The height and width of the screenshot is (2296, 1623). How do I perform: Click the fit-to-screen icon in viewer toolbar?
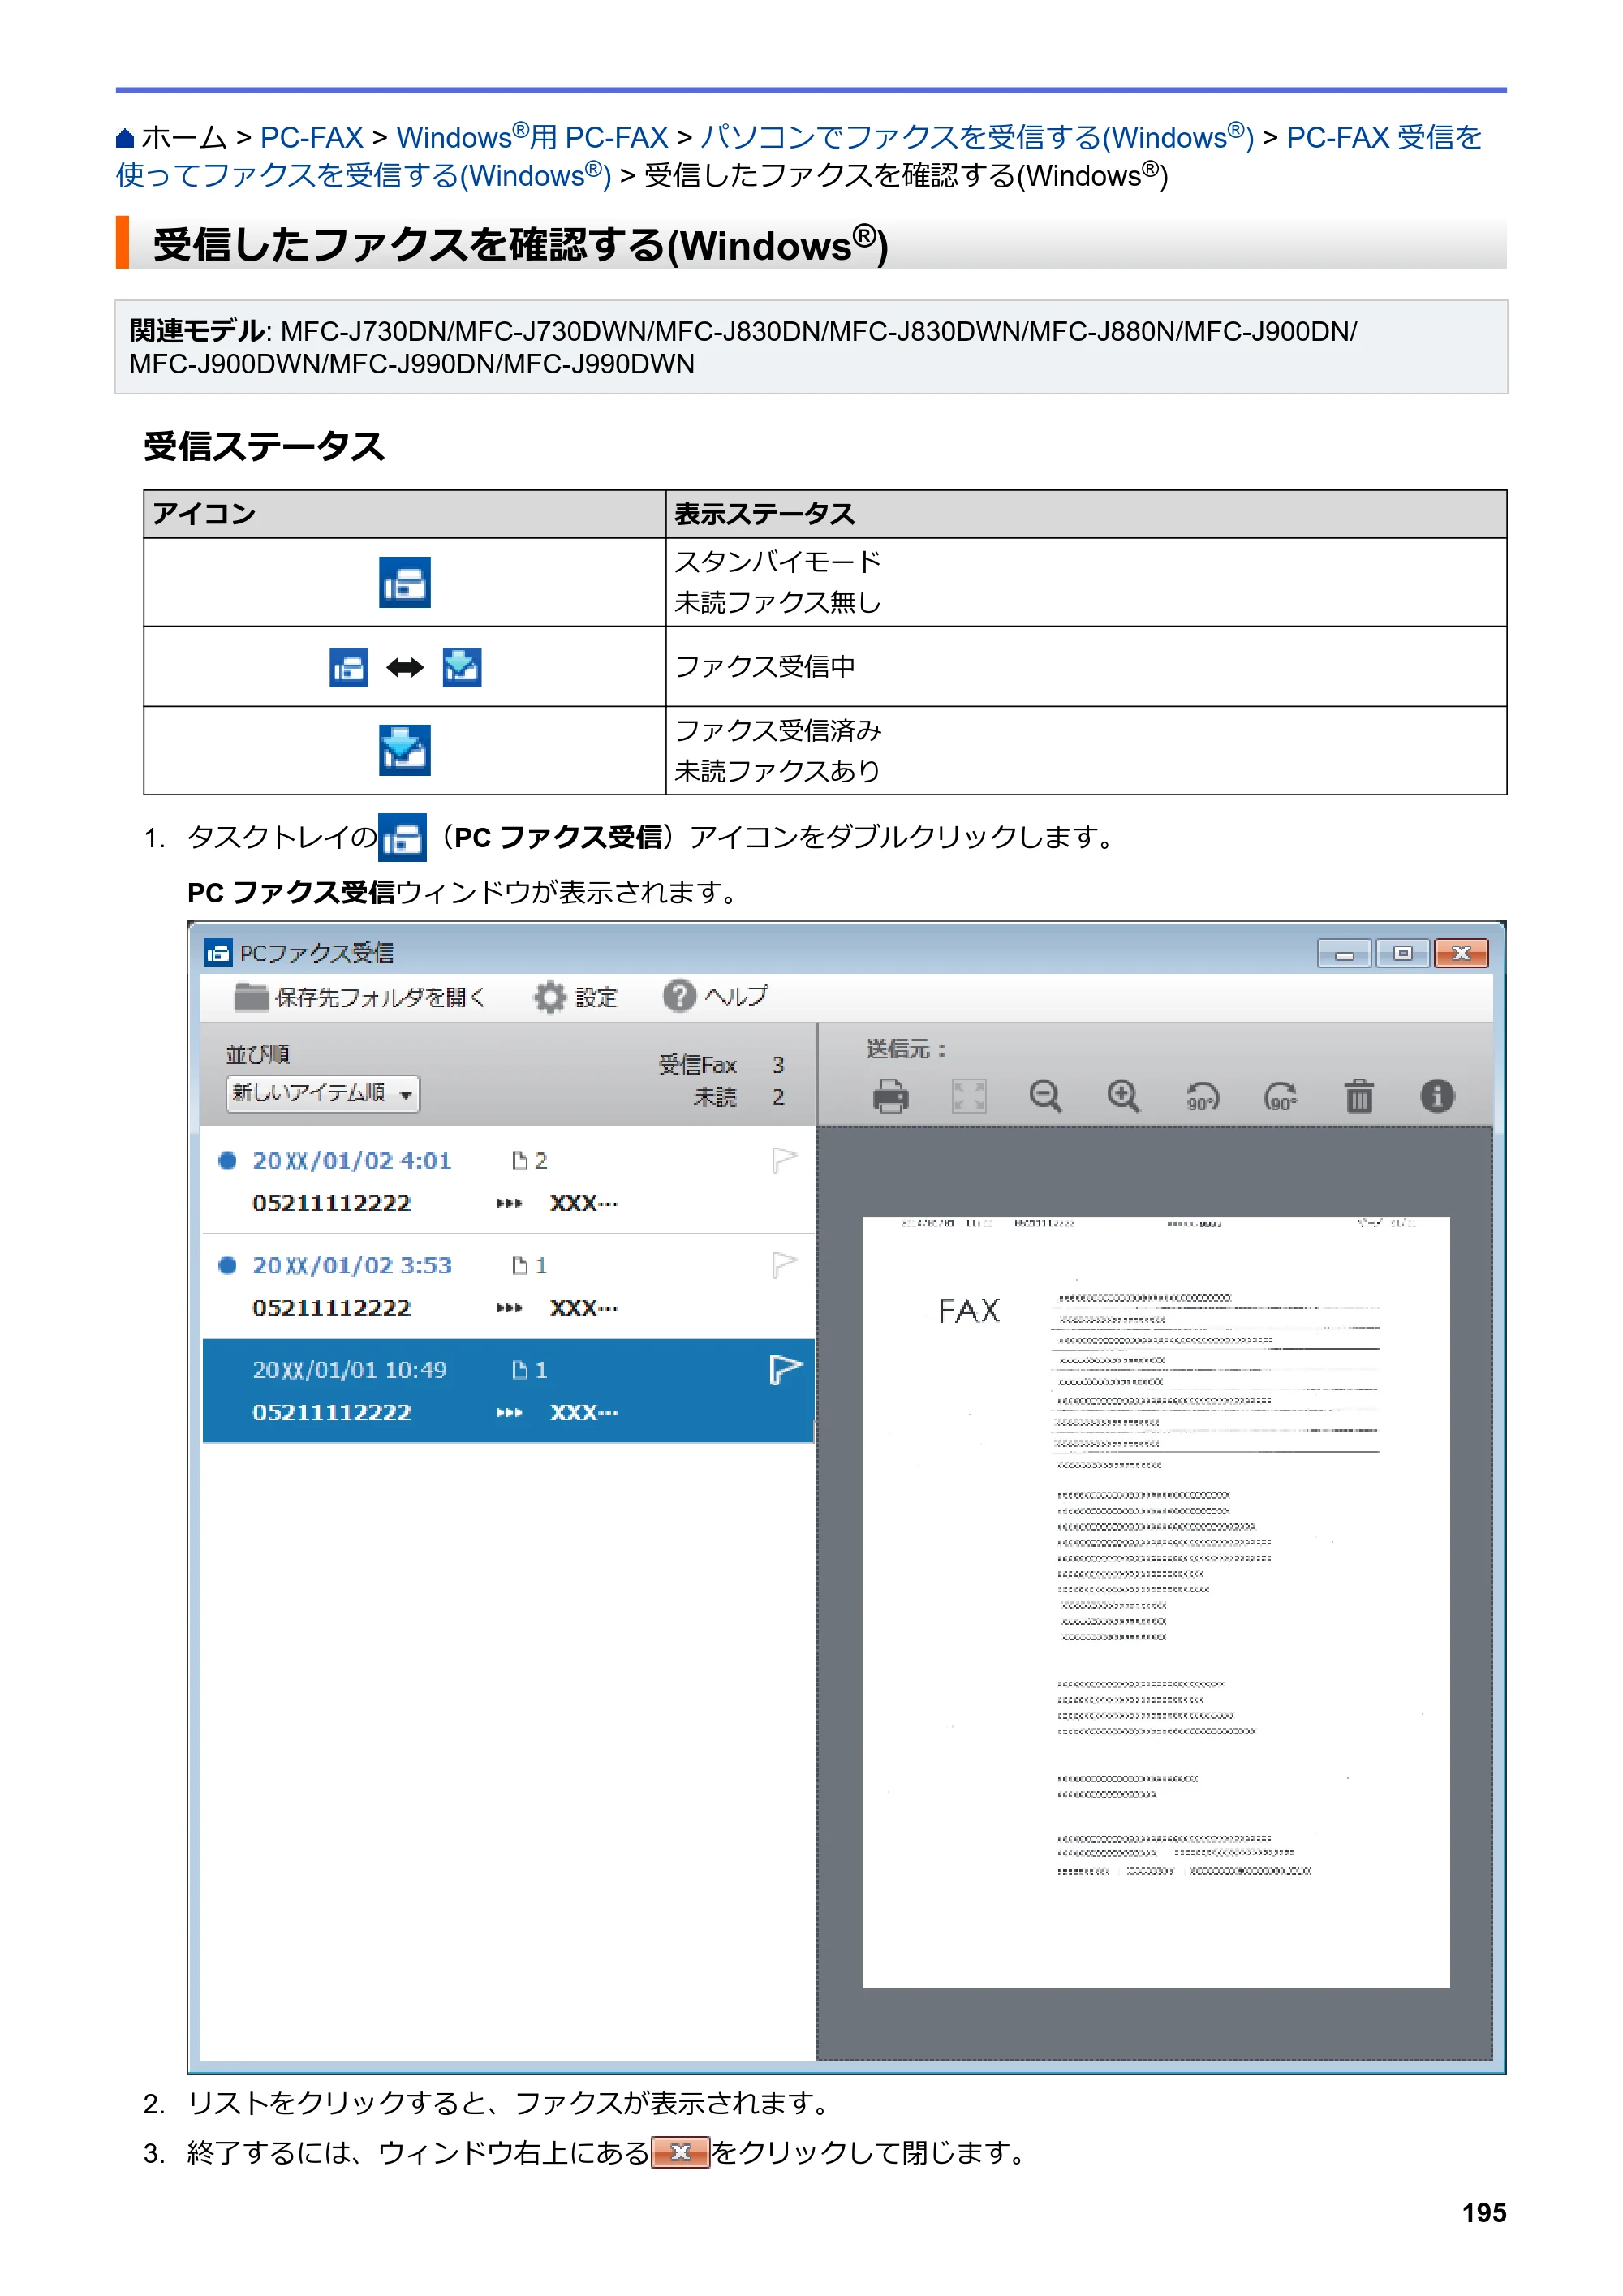click(x=968, y=1096)
